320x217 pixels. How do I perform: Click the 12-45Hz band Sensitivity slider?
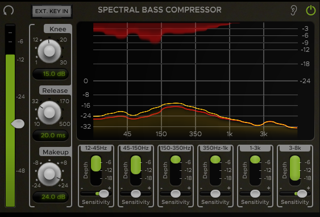(96, 194)
